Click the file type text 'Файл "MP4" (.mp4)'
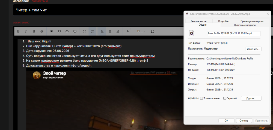This screenshot has width=273, height=130. coord(217,43)
